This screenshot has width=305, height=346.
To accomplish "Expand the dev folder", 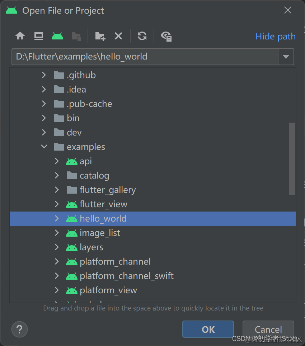I will click(x=44, y=133).
